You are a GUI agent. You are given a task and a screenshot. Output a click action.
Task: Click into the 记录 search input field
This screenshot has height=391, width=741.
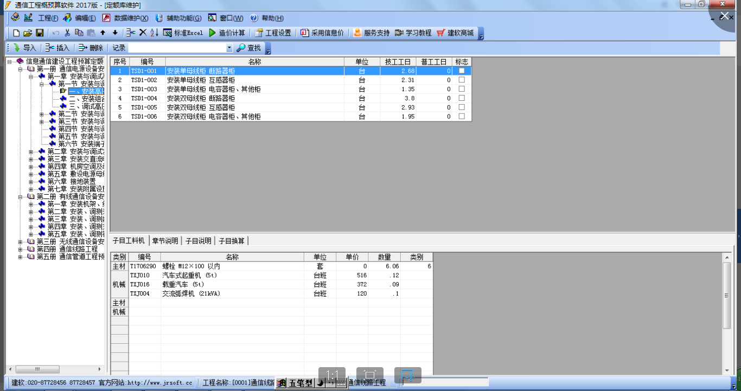pos(177,48)
